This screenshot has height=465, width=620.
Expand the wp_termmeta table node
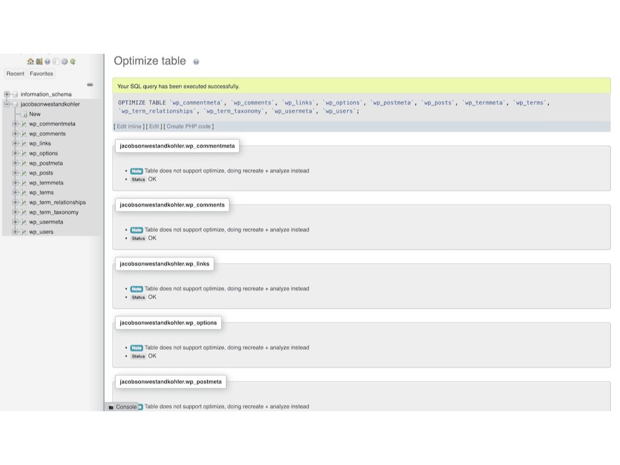(x=15, y=183)
